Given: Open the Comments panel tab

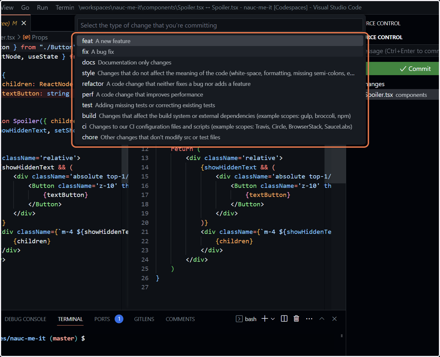Looking at the screenshot, I should (x=180, y=319).
